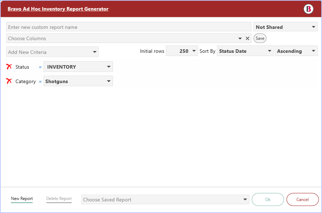The height and width of the screenshot is (213, 322).
Task: Switch the Ascending sort order dropdown
Action: point(296,51)
